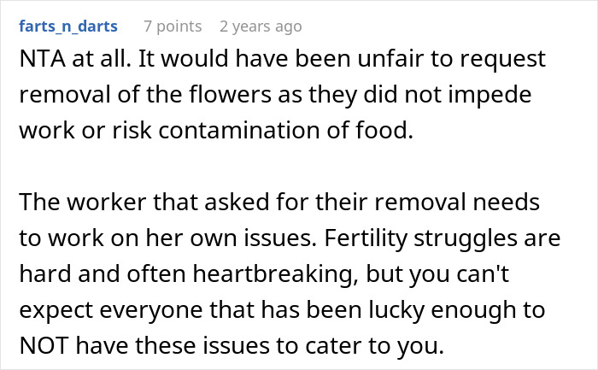Click the word "impede" in the comment
Viewport: 598px width, 370px height.
click(x=501, y=95)
